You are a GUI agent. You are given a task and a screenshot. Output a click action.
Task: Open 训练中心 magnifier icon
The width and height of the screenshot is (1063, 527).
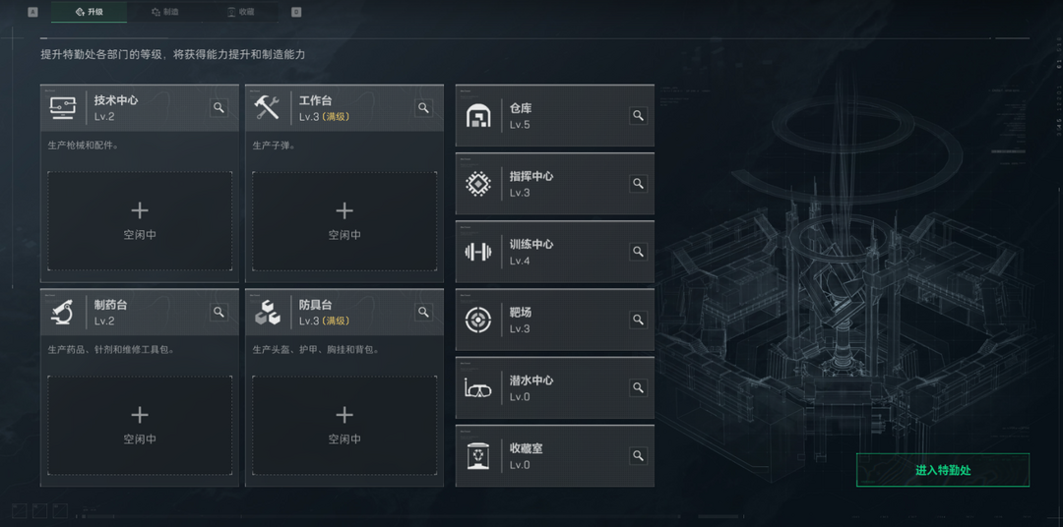click(638, 252)
